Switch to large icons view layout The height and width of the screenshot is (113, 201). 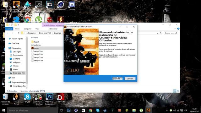point(178,91)
